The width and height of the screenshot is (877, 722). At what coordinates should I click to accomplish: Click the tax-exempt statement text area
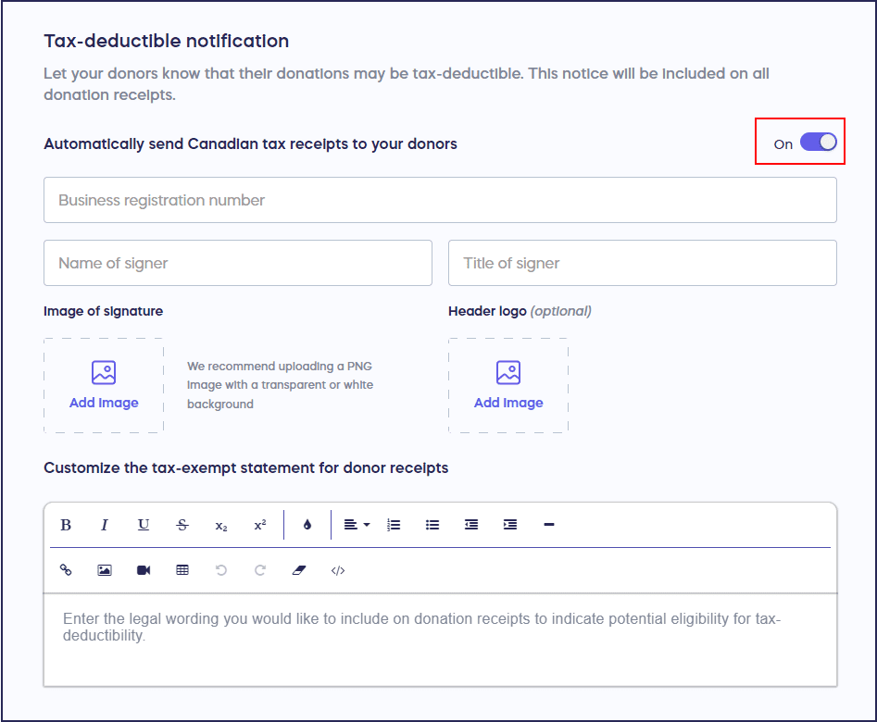point(440,639)
